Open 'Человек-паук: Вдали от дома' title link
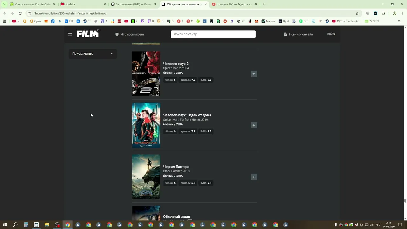 pos(187,115)
